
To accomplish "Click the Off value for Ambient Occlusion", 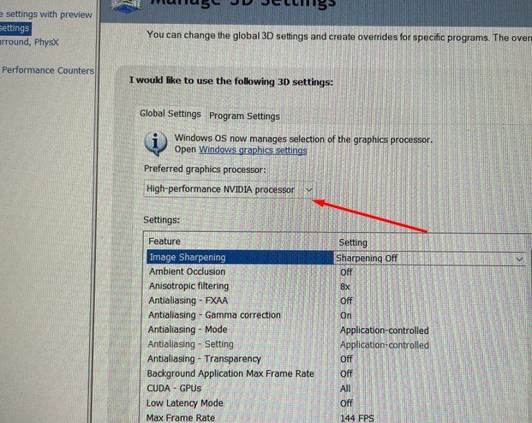I will click(346, 272).
